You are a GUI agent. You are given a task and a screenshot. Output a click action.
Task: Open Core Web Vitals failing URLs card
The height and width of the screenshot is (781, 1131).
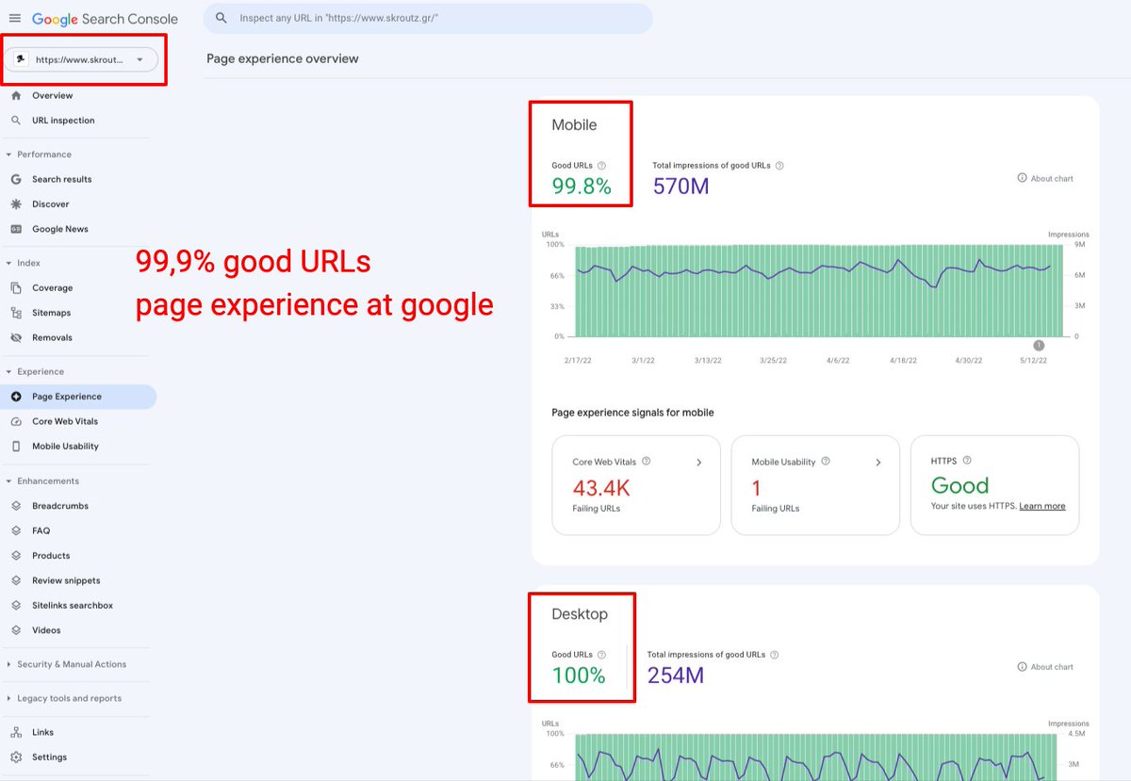[x=636, y=485]
